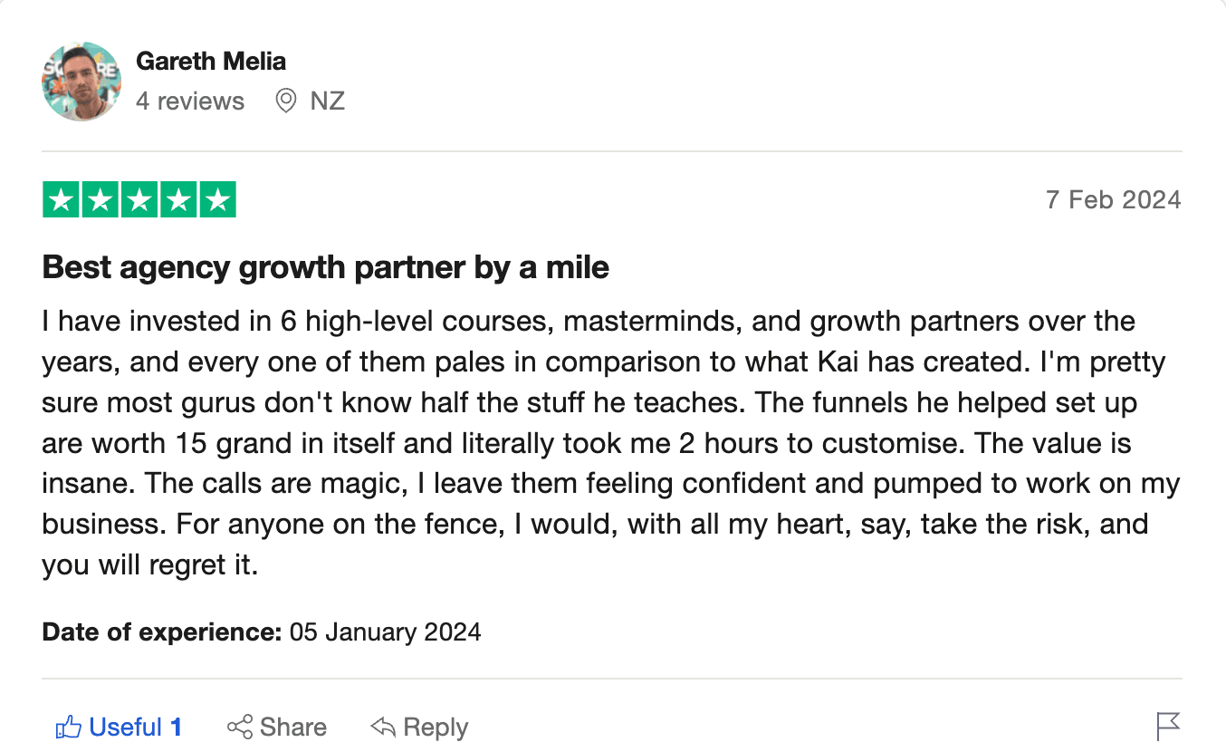Click the Share network icon
1226x752 pixels.
pyautogui.click(x=240, y=727)
